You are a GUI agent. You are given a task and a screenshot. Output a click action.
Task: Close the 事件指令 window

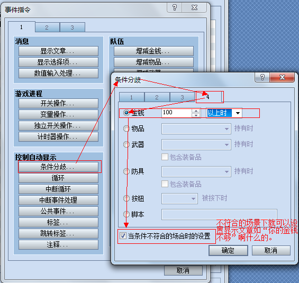[x=194, y=7]
